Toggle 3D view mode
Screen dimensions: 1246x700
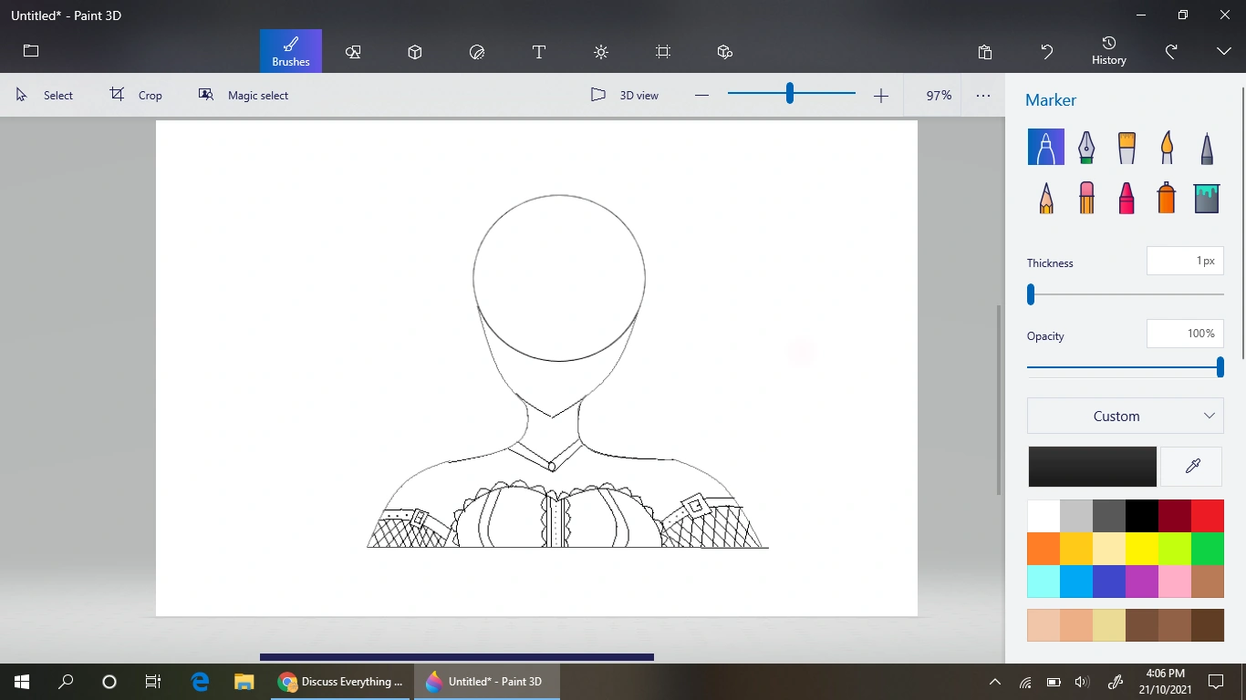[624, 95]
